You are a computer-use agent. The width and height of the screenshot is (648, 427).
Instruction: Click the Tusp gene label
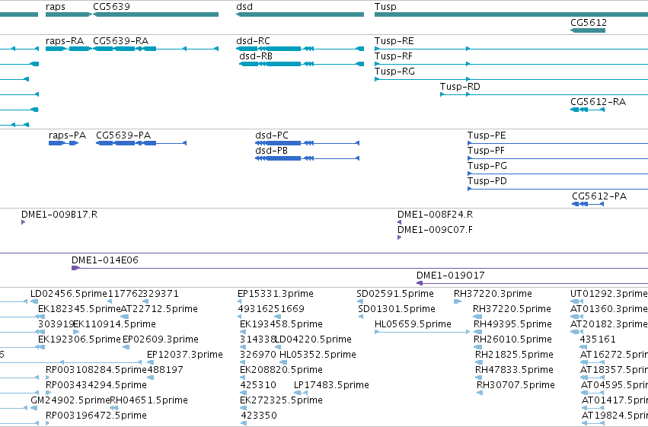(x=385, y=7)
